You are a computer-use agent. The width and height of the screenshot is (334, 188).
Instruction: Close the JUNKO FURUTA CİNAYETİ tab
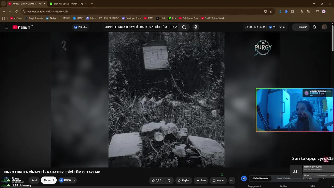44,4
